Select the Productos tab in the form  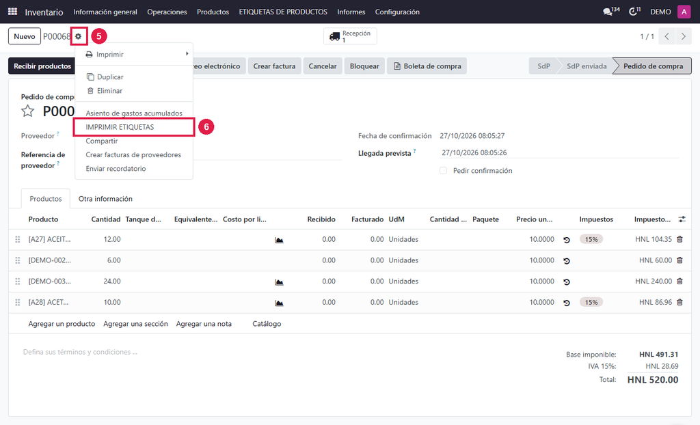click(46, 199)
